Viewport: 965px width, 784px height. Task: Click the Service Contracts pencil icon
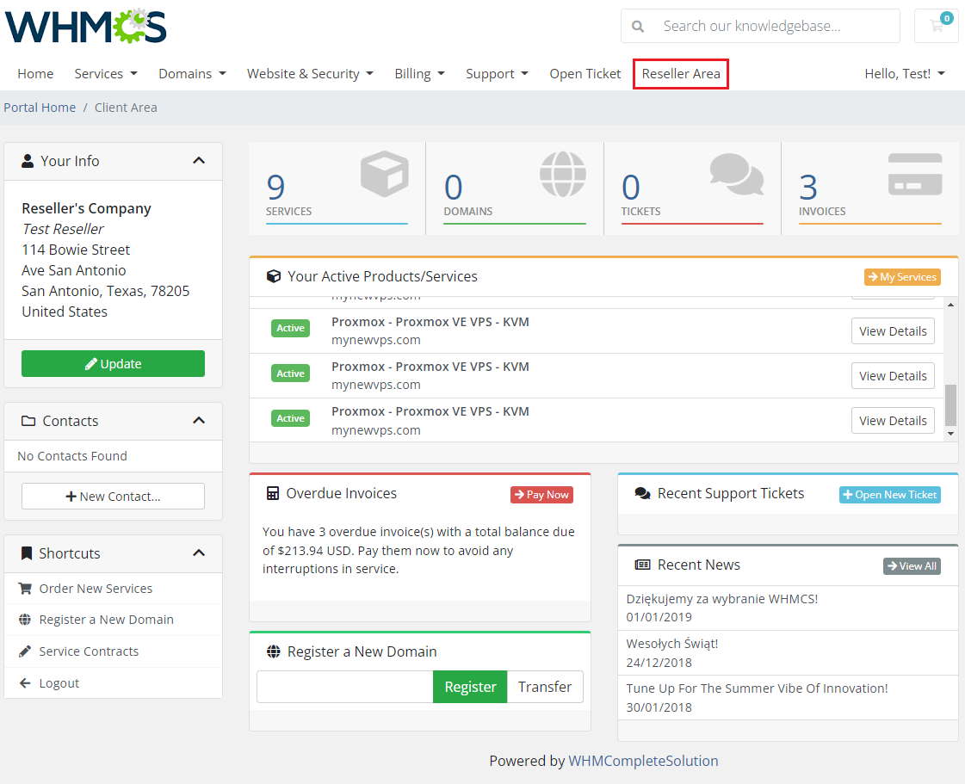pyautogui.click(x=25, y=651)
